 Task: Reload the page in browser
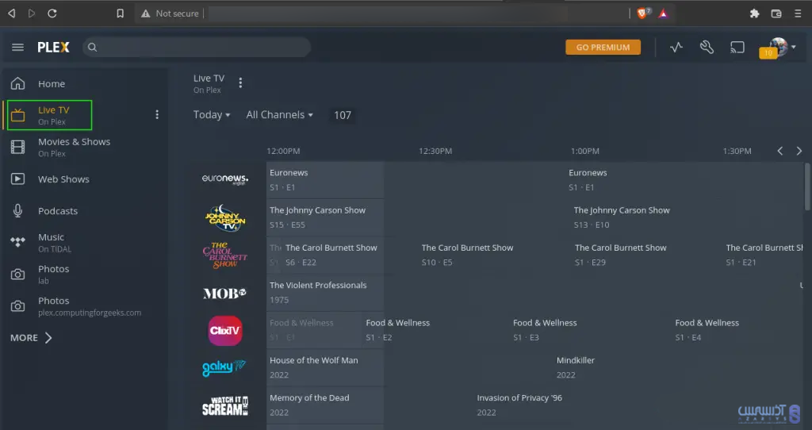[x=52, y=13]
